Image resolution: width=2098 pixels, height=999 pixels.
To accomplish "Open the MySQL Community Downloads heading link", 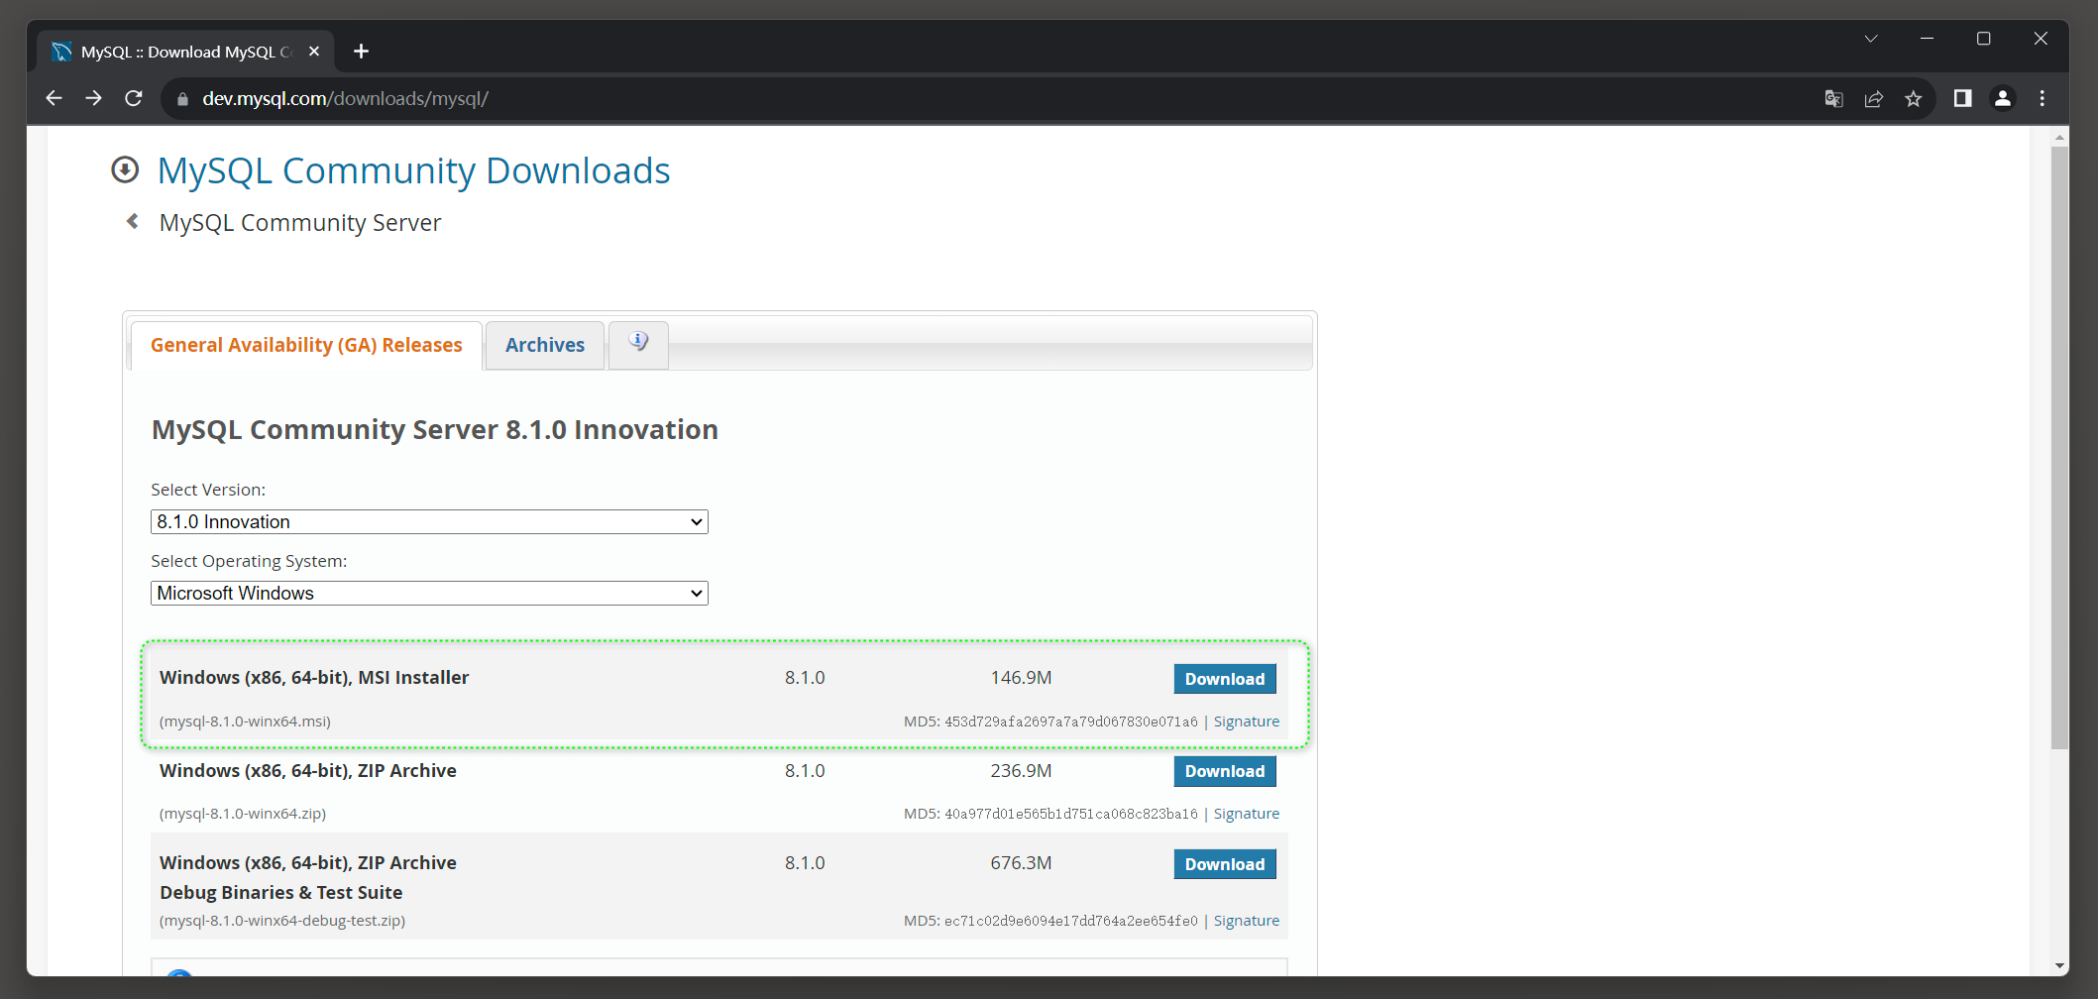I will point(414,170).
